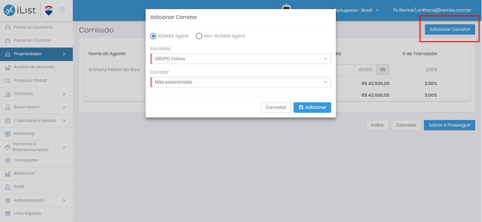Click the Análise de Mercado chart icon

8,67
